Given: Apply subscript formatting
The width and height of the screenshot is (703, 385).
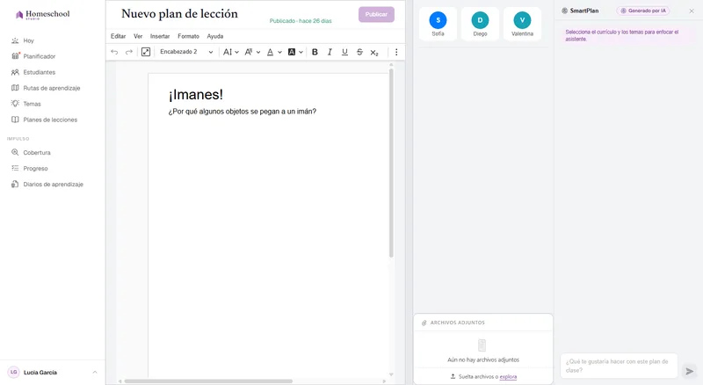Looking at the screenshot, I should pos(374,53).
